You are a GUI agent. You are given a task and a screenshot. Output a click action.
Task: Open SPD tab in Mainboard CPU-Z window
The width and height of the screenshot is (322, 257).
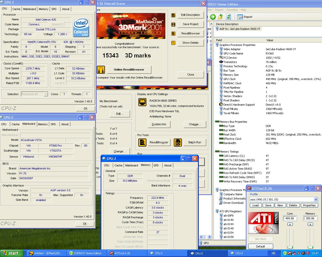pyautogui.click(x=53, y=124)
